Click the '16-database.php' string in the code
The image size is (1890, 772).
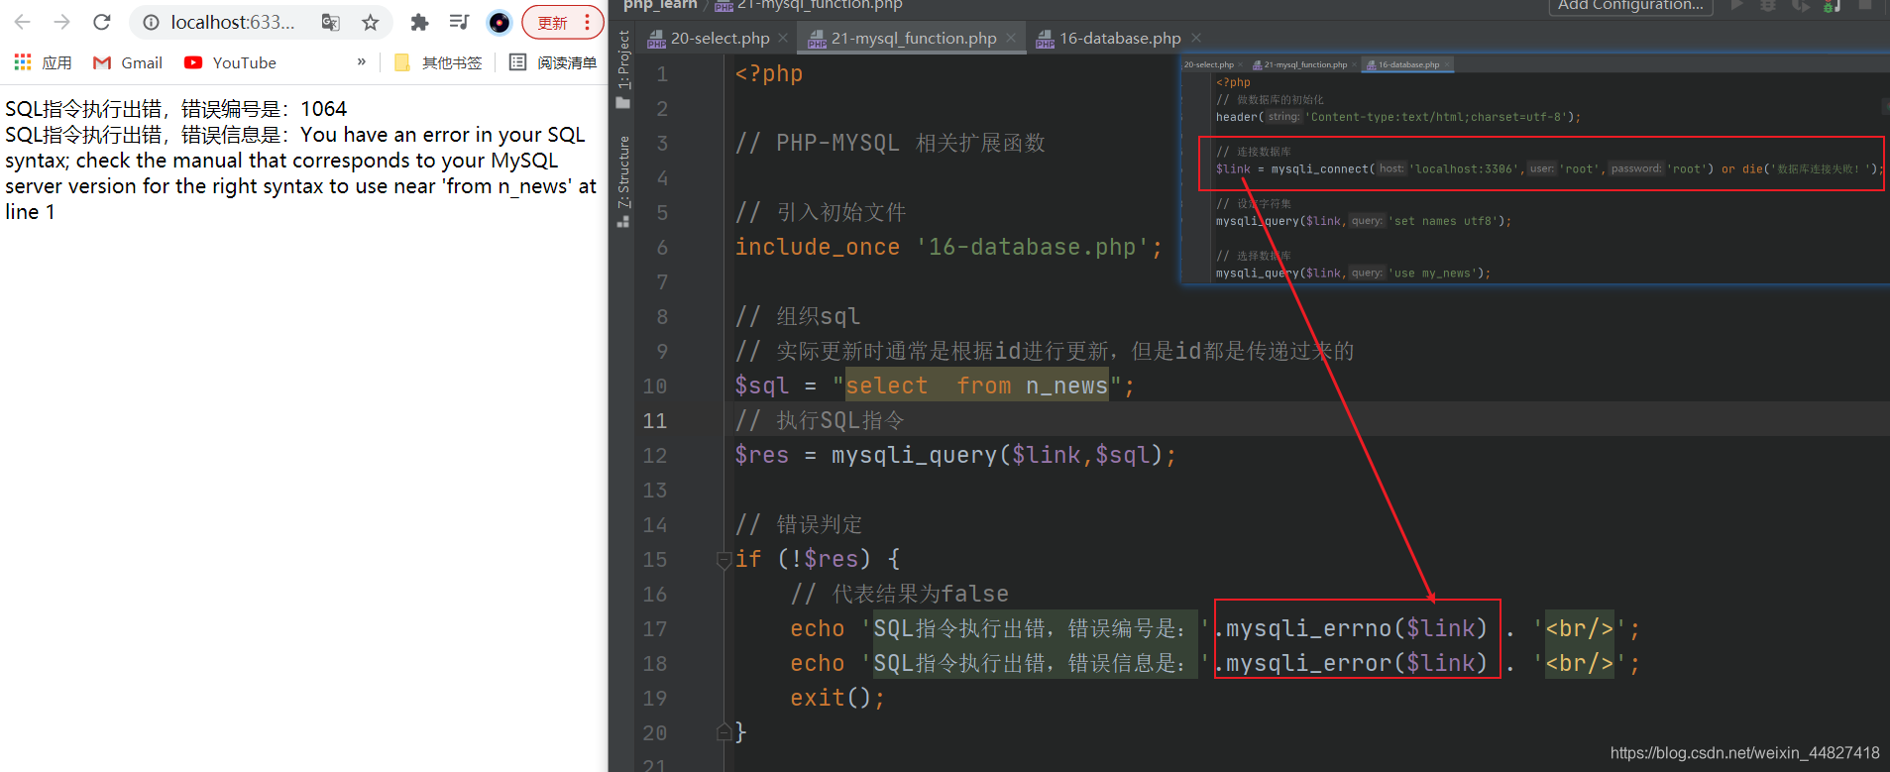[x=1032, y=247]
